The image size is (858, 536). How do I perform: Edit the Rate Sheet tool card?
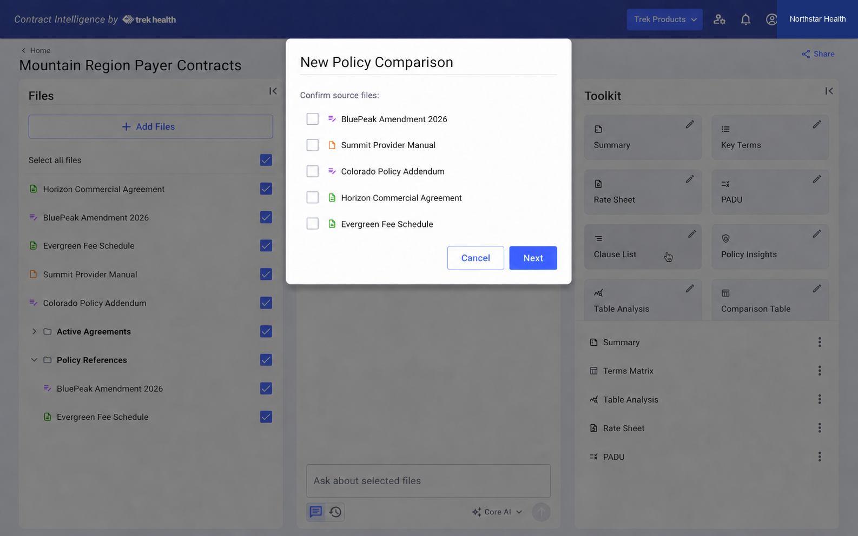(690, 179)
